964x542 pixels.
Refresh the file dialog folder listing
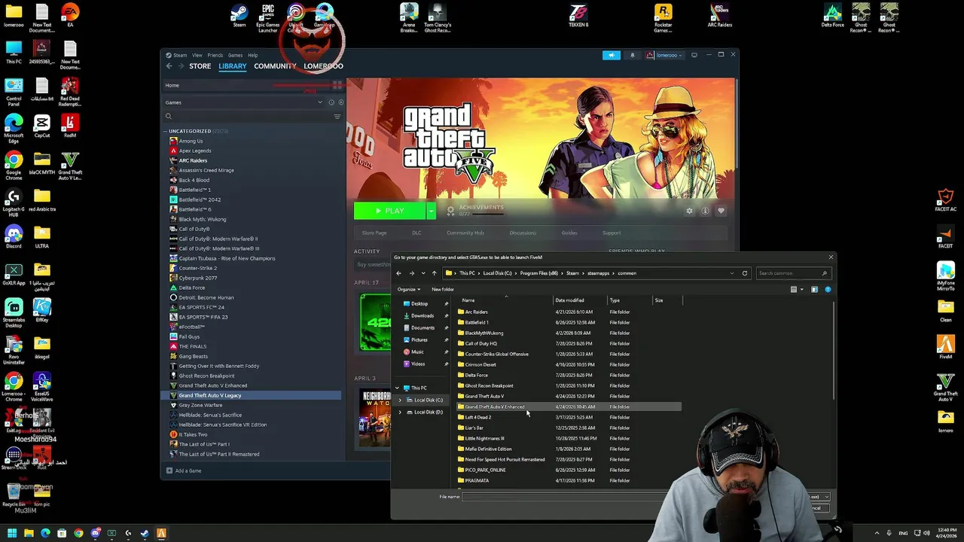[x=745, y=273]
